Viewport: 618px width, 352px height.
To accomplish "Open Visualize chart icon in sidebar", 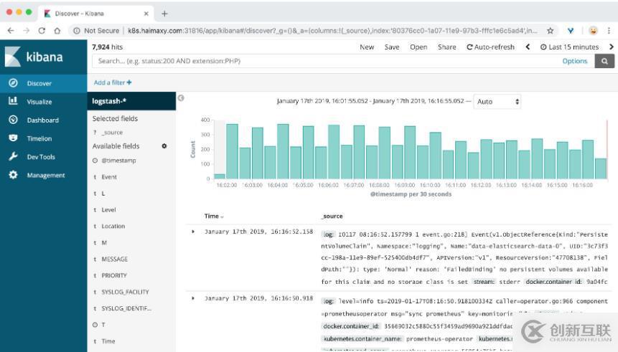I will tap(13, 102).
